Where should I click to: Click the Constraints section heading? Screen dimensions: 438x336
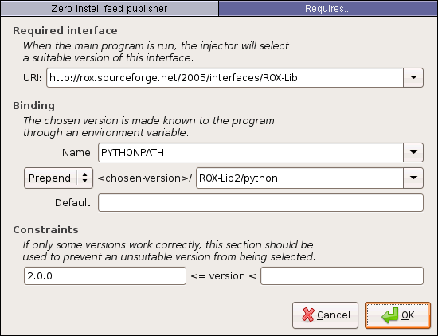[x=45, y=229]
